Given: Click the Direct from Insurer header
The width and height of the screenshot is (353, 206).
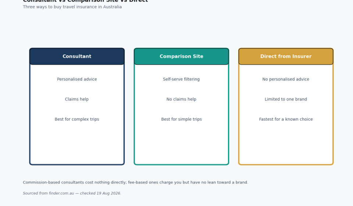Looking at the screenshot, I should pyautogui.click(x=286, y=56).
